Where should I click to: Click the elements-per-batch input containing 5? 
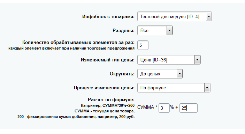143,45
